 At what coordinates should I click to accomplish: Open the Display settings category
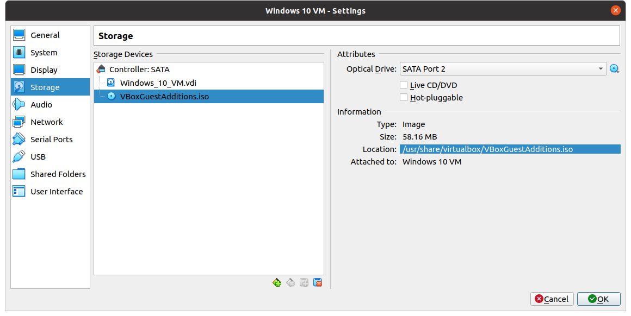(x=50, y=70)
